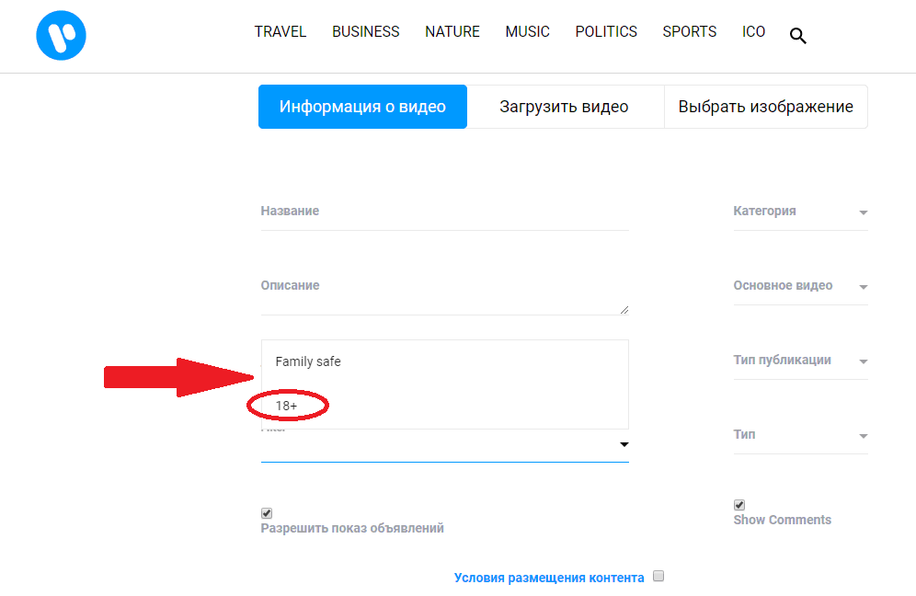Image resolution: width=916 pixels, height=596 pixels.
Task: Toggle the Show Comments checkbox
Action: pyautogui.click(x=739, y=505)
